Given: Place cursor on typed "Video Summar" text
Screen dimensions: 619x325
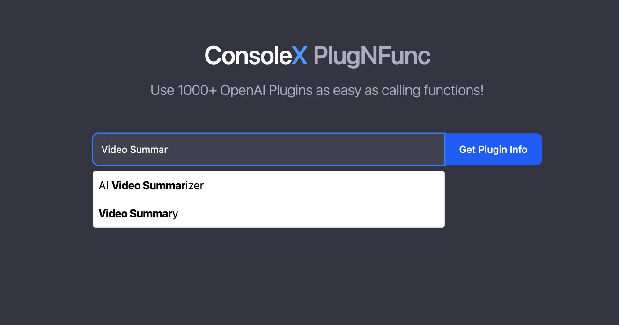Looking at the screenshot, I should [134, 150].
